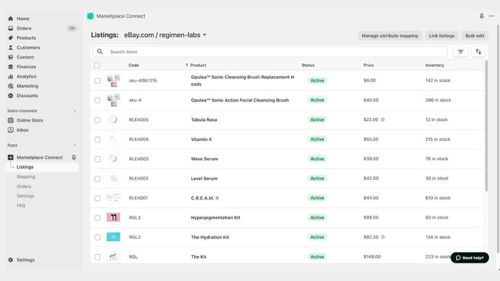Screen dimensions: 500x281
Task: Click the Orders inbox icon
Action: click(10, 28)
